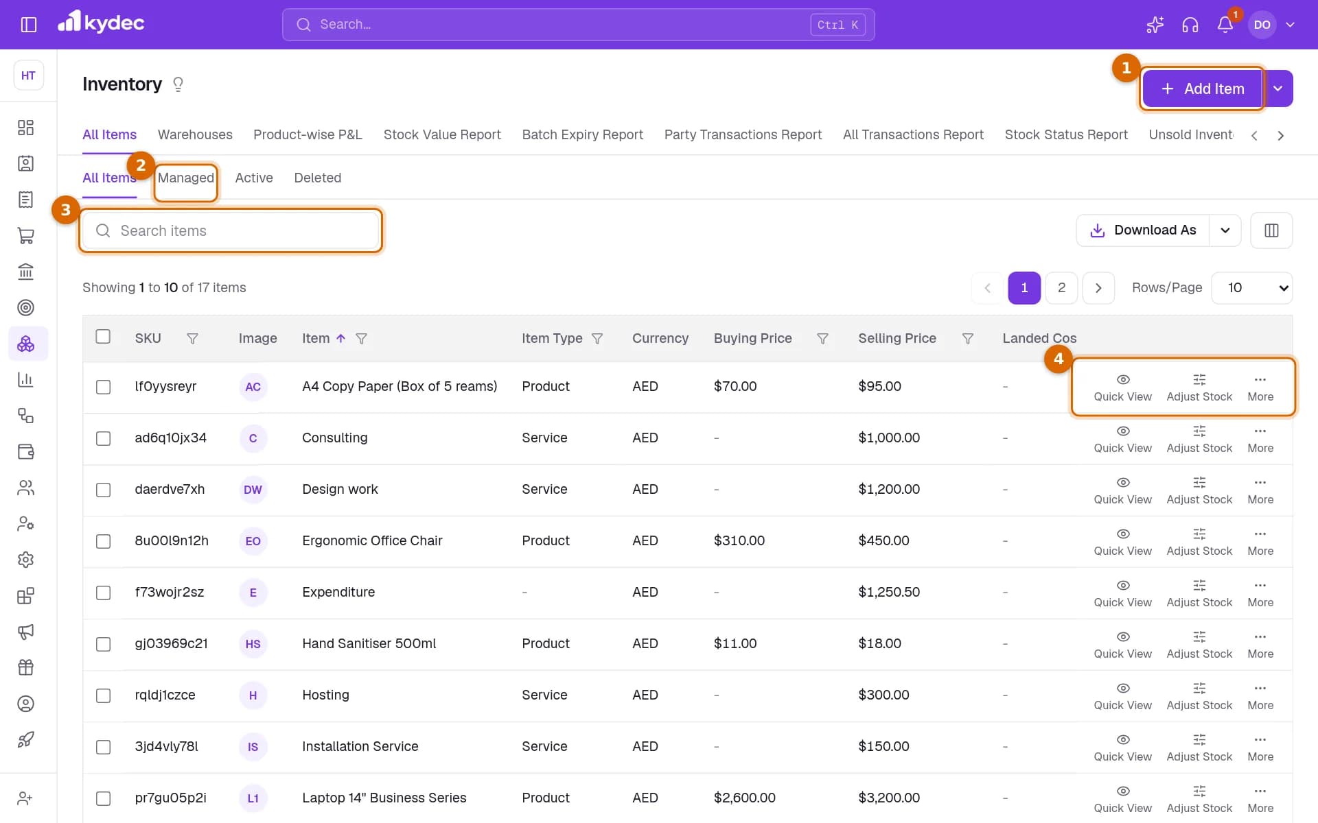Click the global Search bar

click(578, 25)
